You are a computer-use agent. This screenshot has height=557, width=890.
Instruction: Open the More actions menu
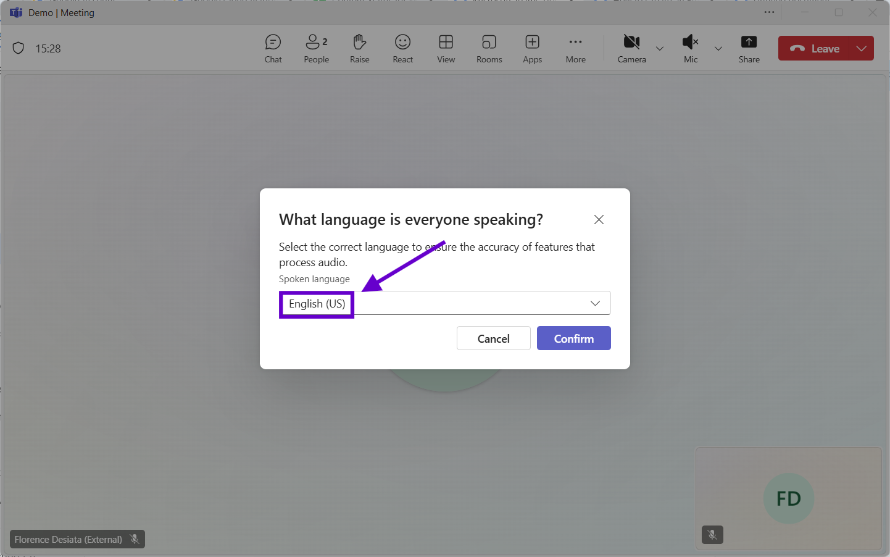pos(575,49)
